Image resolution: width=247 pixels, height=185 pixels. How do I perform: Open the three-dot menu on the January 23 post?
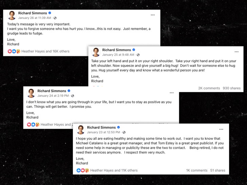tap(221, 129)
